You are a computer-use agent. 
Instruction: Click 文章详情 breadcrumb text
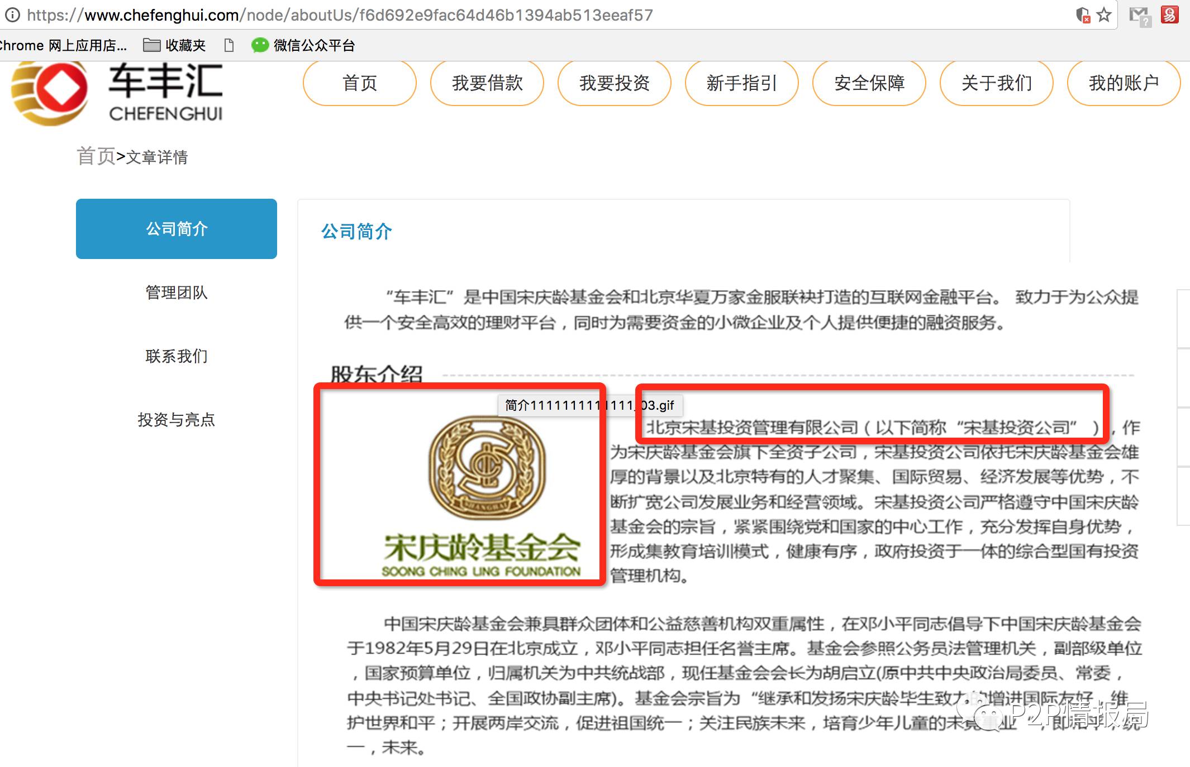(x=157, y=157)
